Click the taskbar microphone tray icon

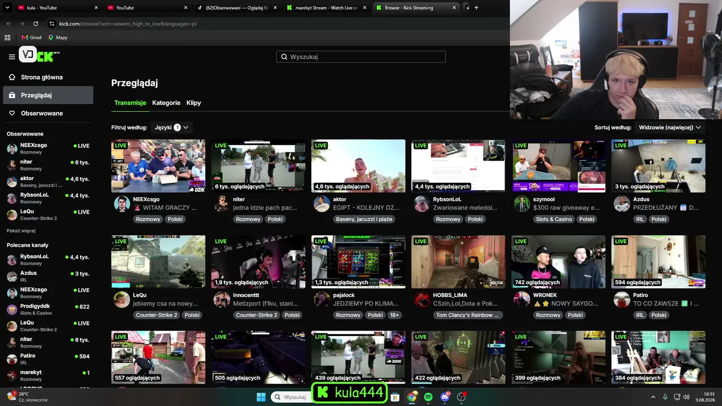pyautogui.click(x=665, y=397)
